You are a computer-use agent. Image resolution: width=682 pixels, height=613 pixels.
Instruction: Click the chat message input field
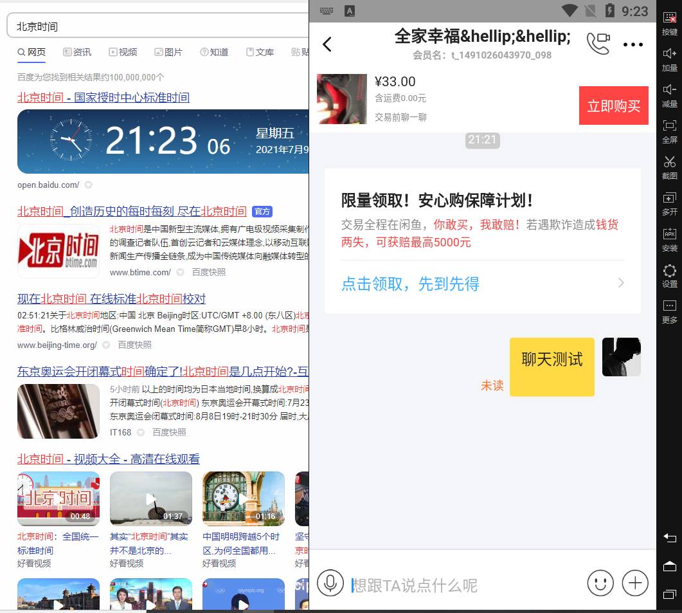click(x=463, y=585)
